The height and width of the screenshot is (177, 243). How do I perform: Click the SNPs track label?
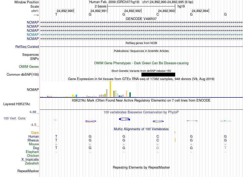pos(35,59)
